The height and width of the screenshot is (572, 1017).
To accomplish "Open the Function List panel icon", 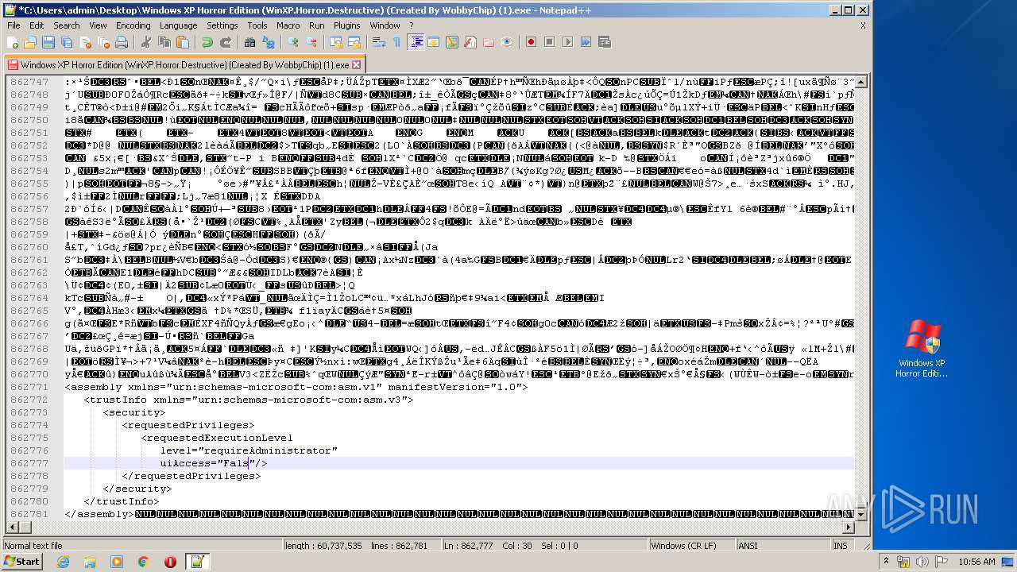I will (470, 42).
